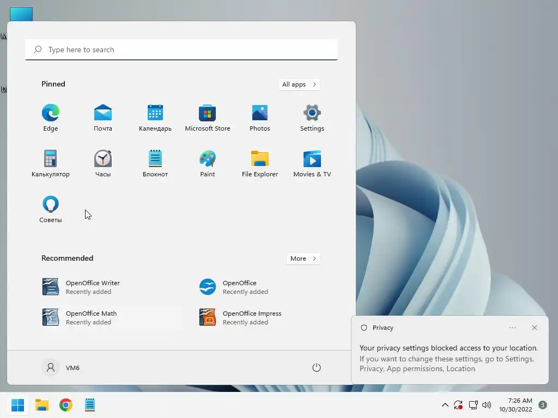This screenshot has height=418, width=558.
Task: Open Privacy notification options menu
Action: [x=512, y=328]
